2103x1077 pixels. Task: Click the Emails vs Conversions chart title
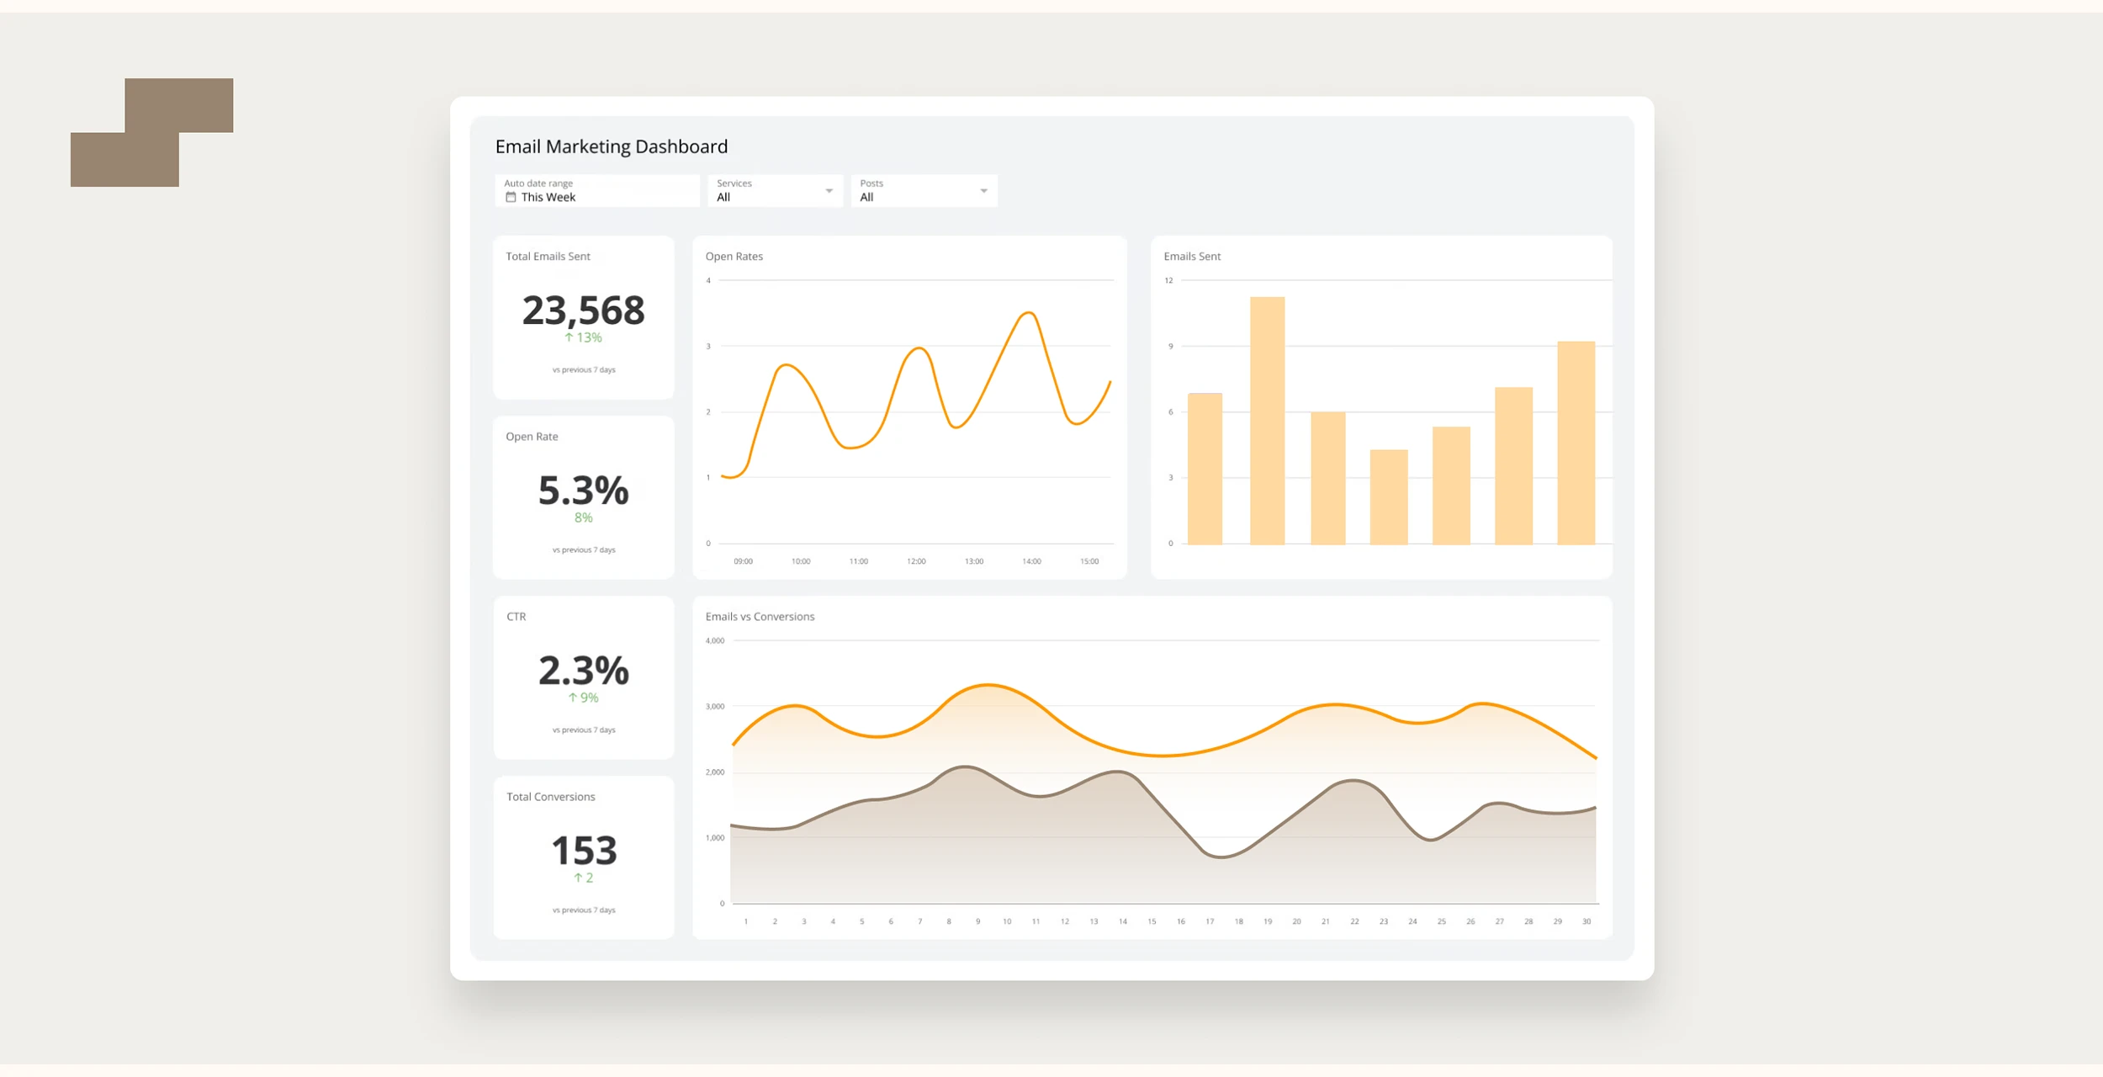[x=759, y=616]
